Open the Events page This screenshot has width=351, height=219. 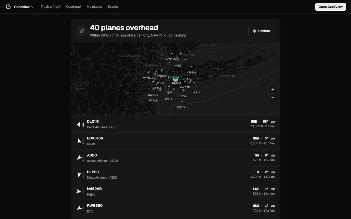click(x=113, y=7)
